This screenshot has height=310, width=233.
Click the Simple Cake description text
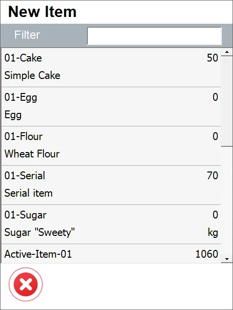click(33, 76)
